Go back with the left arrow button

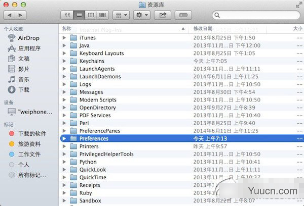(x=9, y=15)
